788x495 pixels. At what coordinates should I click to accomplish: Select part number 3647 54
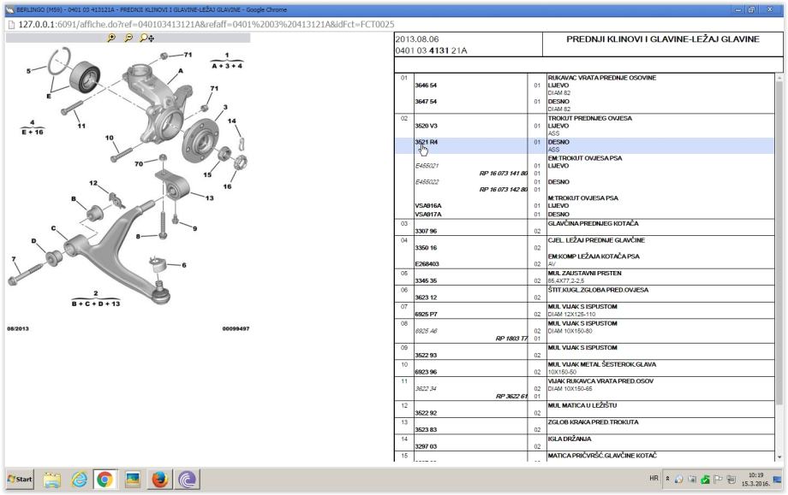(x=426, y=101)
